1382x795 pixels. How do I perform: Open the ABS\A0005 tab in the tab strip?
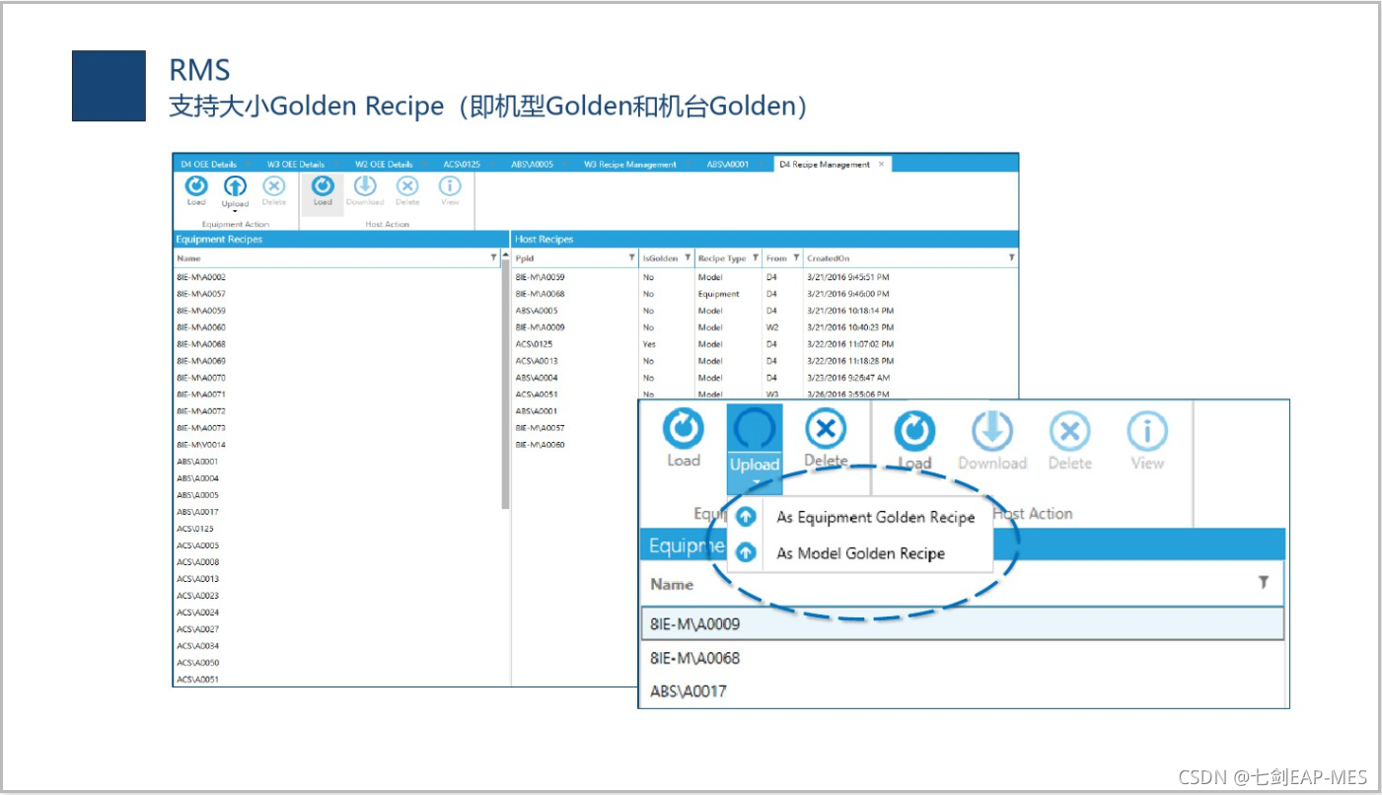[532, 164]
